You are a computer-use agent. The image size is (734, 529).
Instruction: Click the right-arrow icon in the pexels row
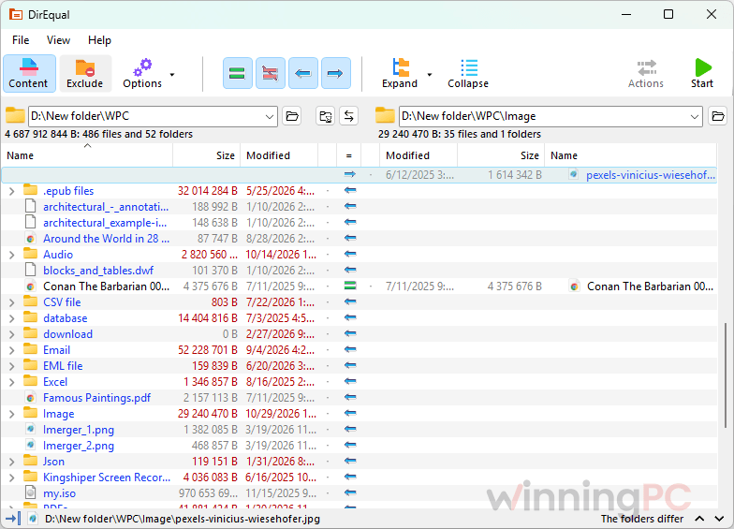coord(350,174)
